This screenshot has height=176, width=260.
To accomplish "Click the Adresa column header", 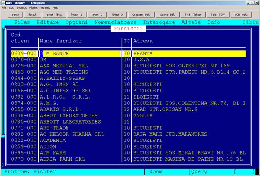I will (143, 41).
